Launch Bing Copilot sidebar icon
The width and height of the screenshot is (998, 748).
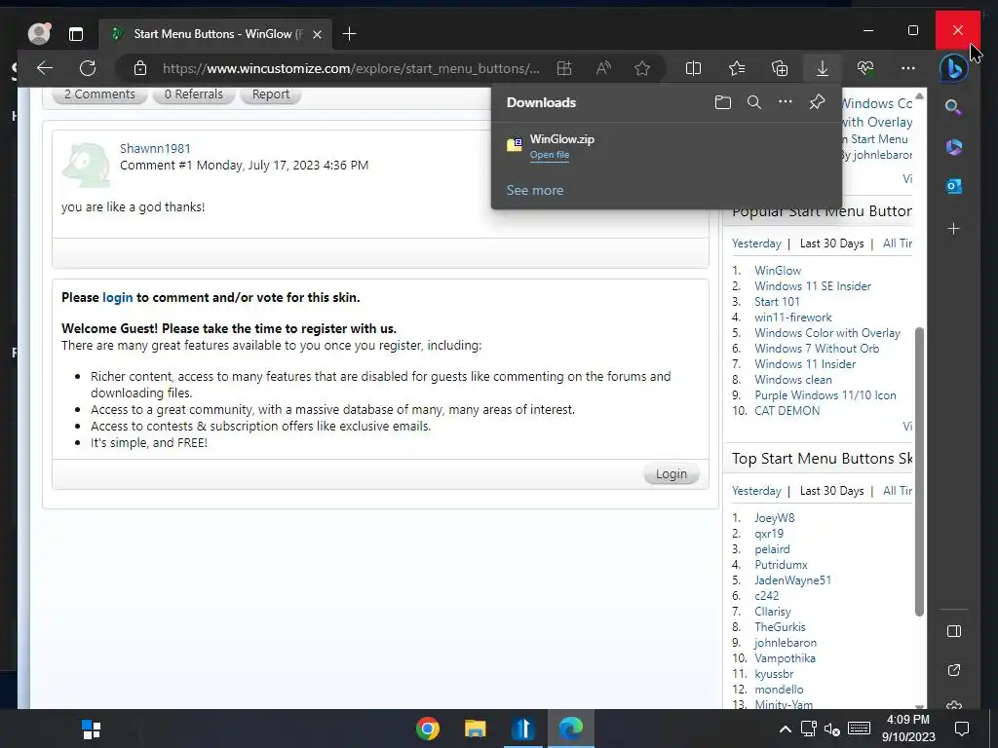[x=953, y=68]
